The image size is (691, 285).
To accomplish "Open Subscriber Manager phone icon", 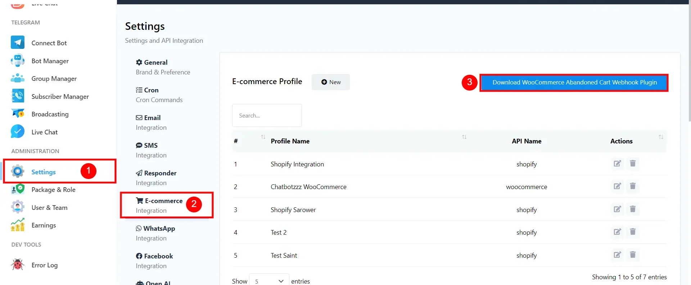I will point(18,96).
